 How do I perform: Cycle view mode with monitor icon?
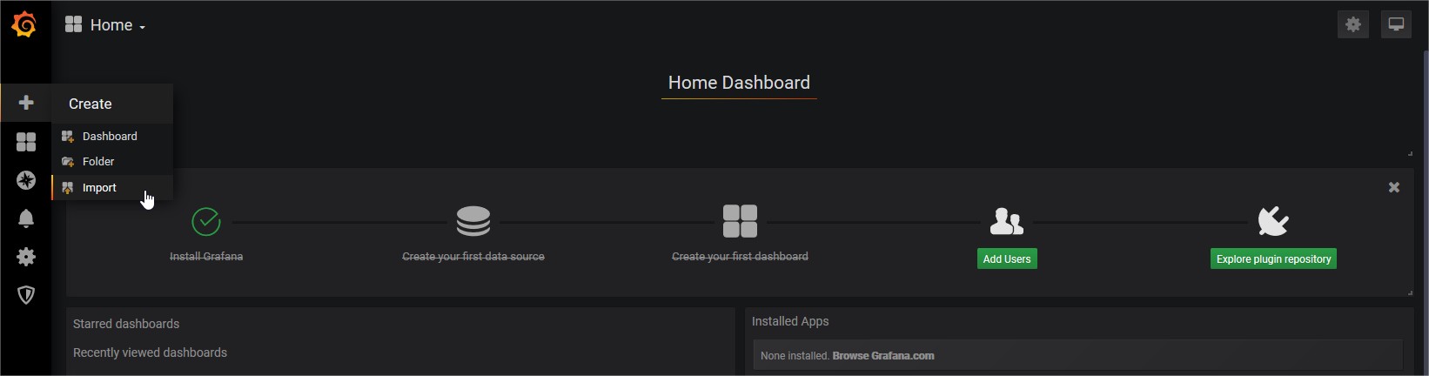pos(1397,24)
